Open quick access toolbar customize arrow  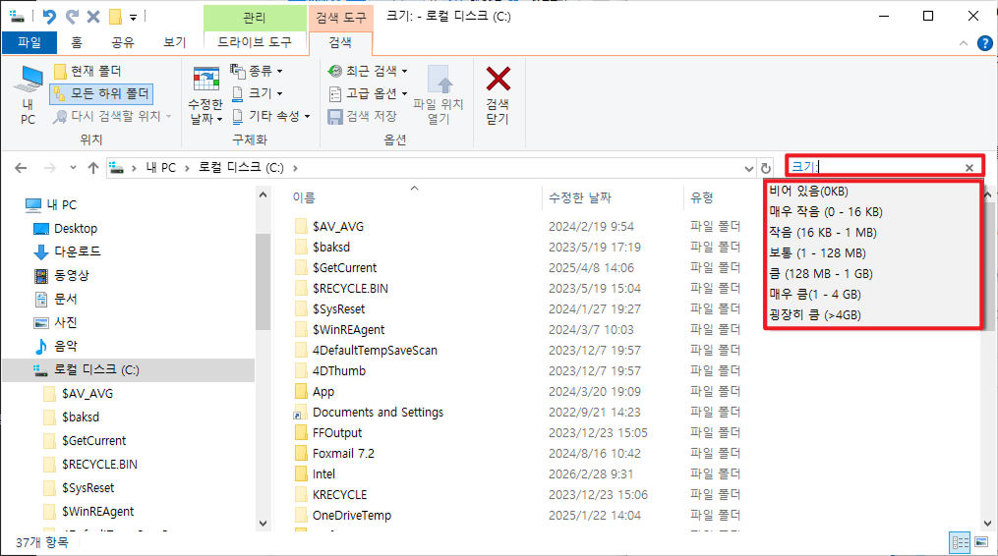click(x=133, y=17)
